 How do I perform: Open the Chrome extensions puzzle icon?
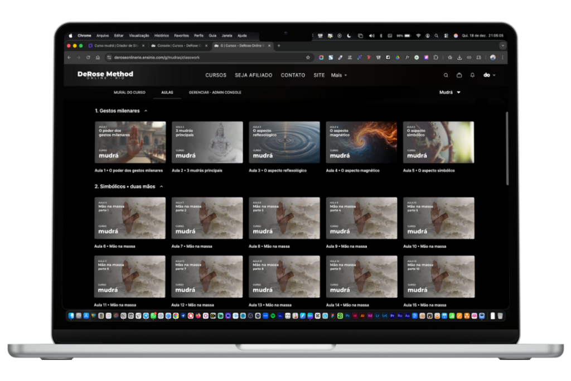(x=435, y=57)
